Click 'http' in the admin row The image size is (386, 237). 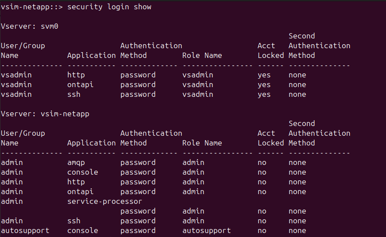76,182
